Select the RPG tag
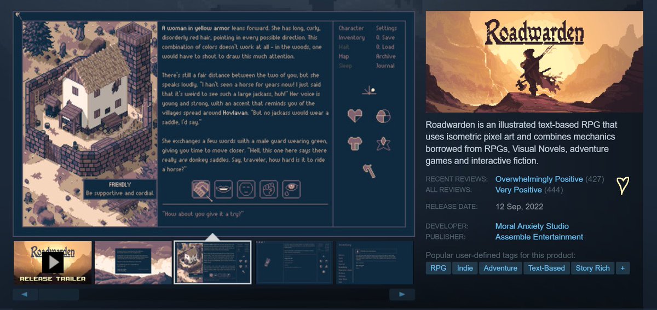The image size is (657, 310). pos(438,268)
